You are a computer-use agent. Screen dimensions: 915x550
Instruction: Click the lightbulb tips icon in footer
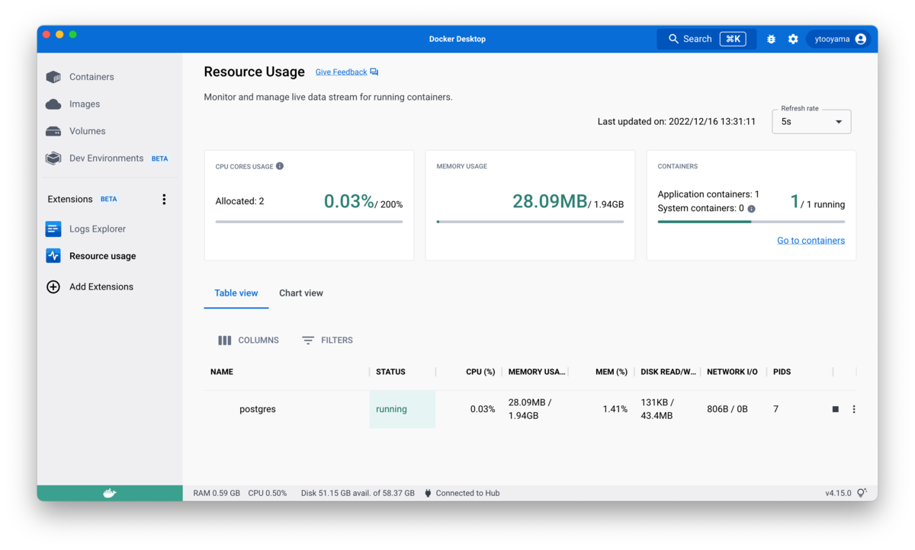tap(862, 494)
